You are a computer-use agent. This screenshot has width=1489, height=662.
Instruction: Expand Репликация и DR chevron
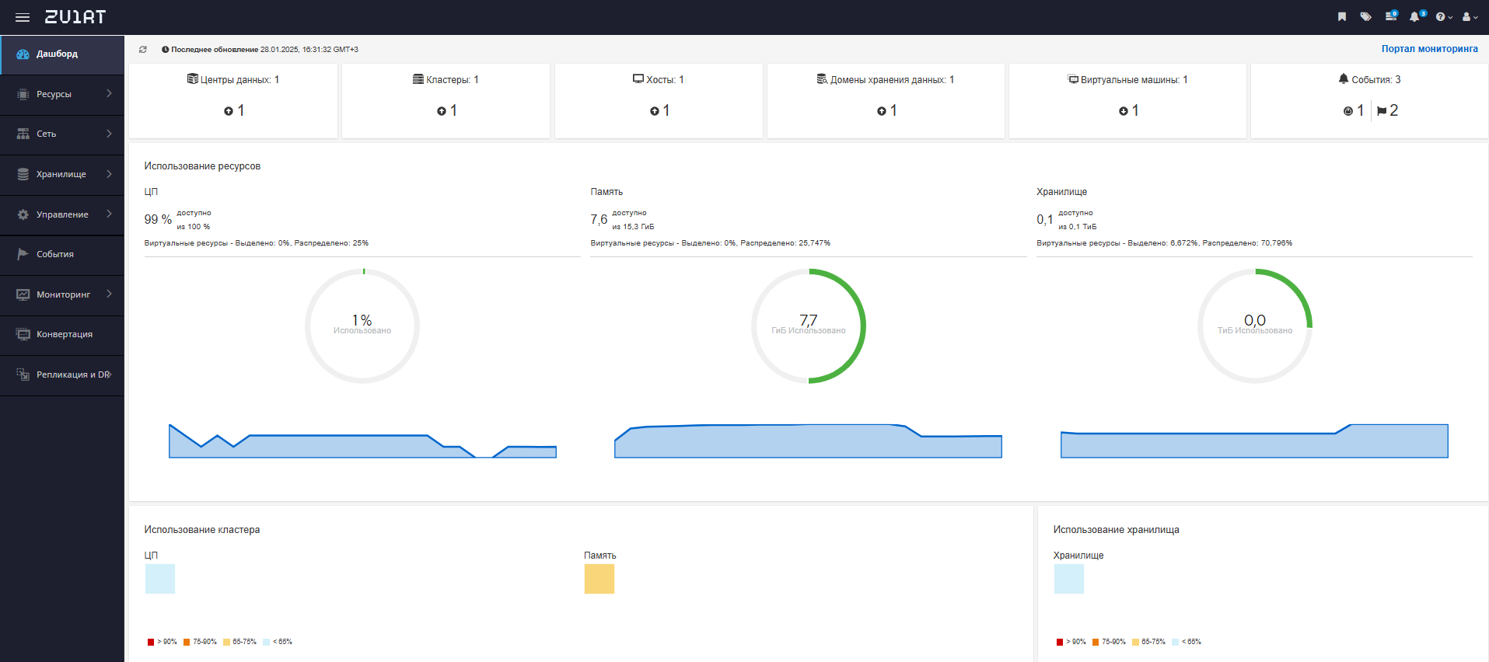click(x=110, y=375)
